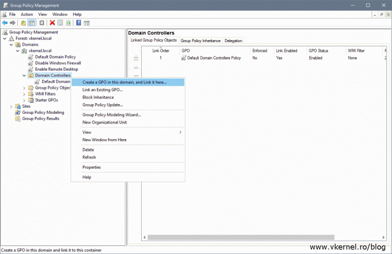This screenshot has width=392, height=254.
Task: Expand the Sites tree node
Action: point(11,107)
